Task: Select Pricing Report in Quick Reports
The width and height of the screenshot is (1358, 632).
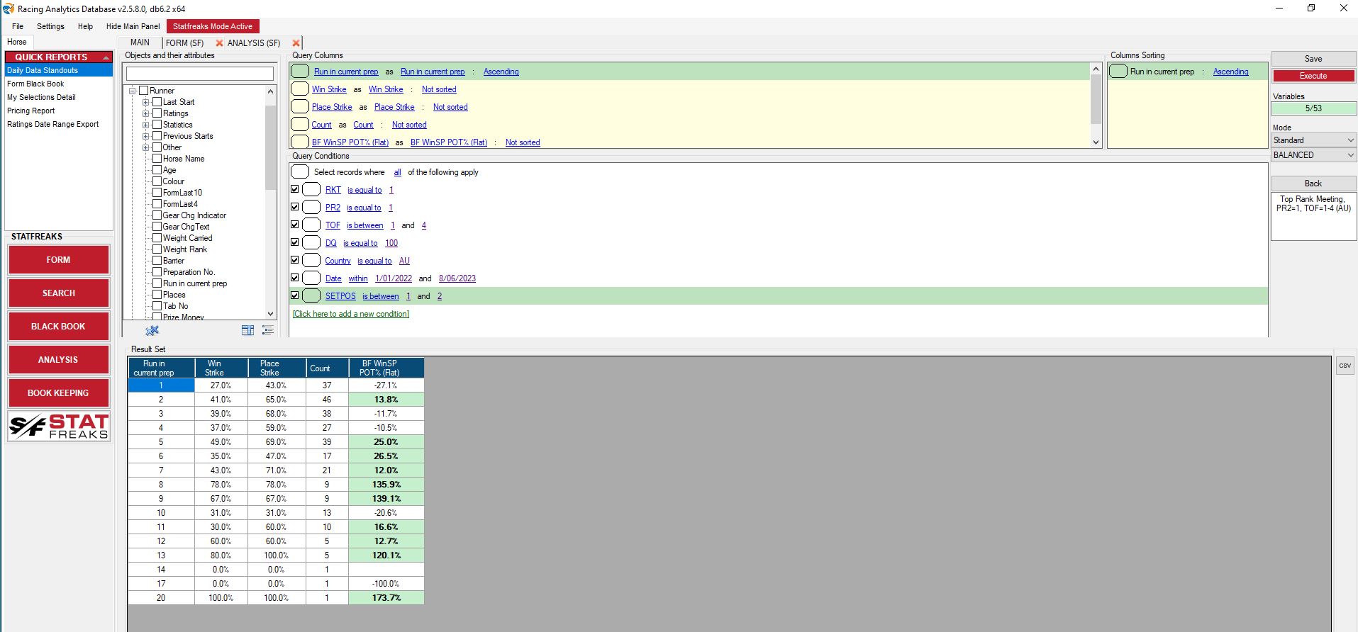Action: click(x=30, y=111)
